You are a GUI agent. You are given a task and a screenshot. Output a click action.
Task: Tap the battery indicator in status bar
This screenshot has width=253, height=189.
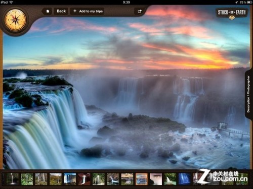pyautogui.click(x=250, y=2)
